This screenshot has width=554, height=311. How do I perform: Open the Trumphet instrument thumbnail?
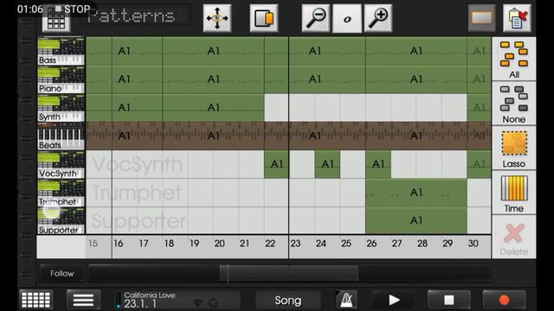click(61, 194)
